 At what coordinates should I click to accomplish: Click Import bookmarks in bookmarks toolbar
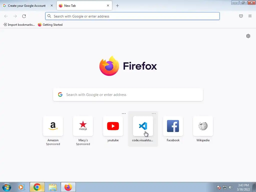click(x=19, y=25)
